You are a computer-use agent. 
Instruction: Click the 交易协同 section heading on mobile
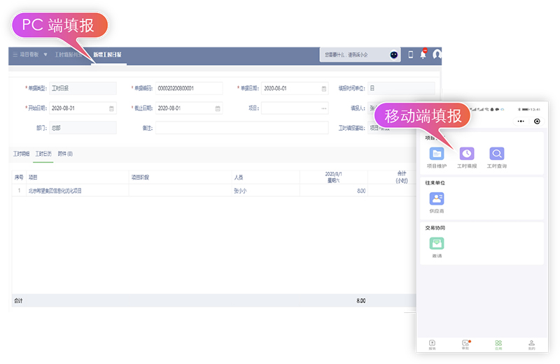click(435, 228)
